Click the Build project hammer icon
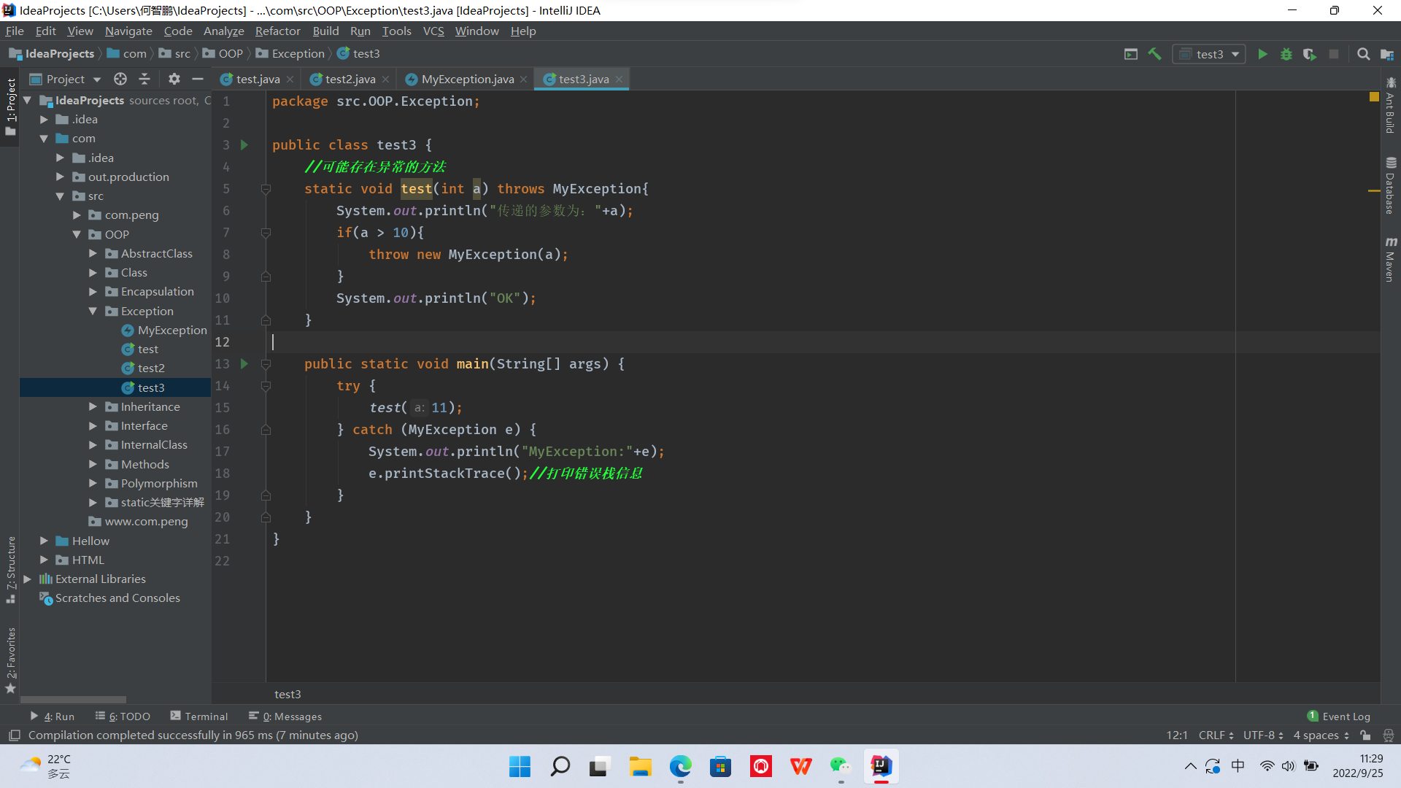 [x=1154, y=54]
